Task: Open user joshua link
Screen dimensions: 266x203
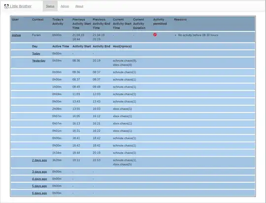Action: [16, 35]
